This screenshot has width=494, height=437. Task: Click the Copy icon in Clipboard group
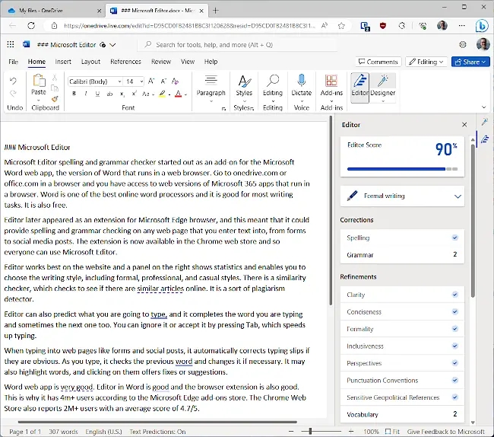pyautogui.click(x=55, y=88)
